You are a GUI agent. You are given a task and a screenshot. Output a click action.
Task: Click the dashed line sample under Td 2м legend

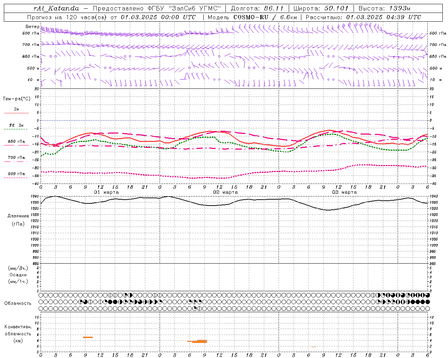click(x=16, y=129)
